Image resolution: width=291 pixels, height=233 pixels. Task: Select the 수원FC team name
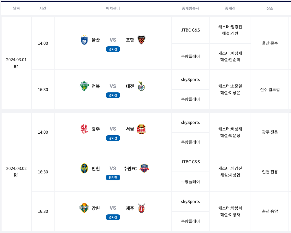click(130, 168)
